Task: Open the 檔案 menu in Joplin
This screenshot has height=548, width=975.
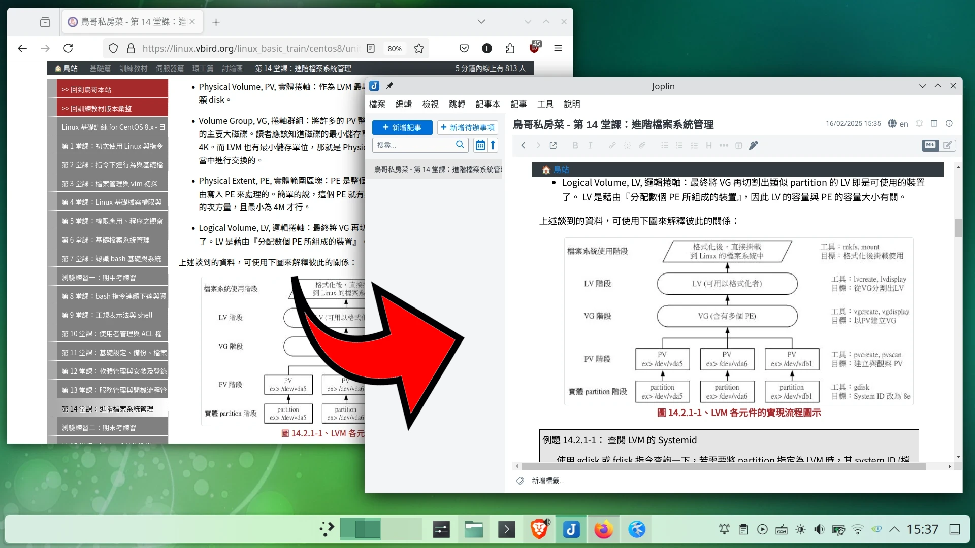Action: click(x=377, y=104)
